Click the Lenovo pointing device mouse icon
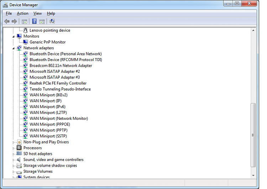The width and height of the screenshot is (267, 189). (25, 30)
